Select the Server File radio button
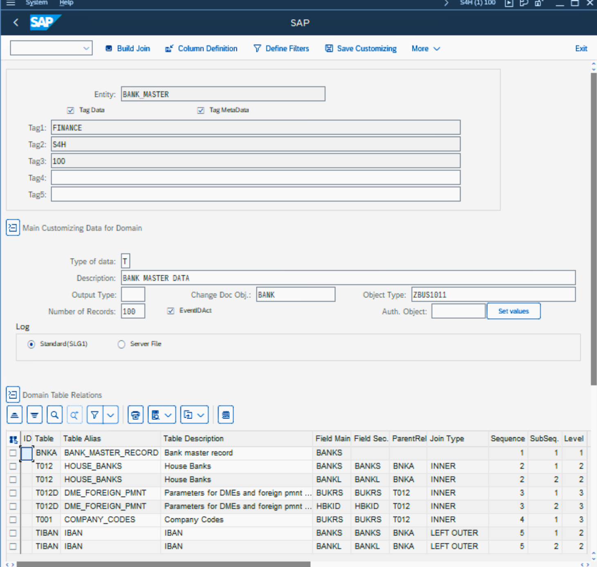597x567 pixels. point(121,344)
